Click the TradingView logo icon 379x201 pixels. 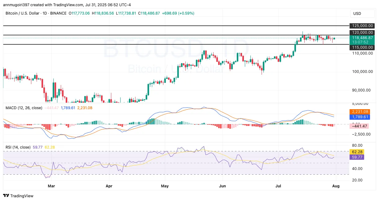pos(7,196)
